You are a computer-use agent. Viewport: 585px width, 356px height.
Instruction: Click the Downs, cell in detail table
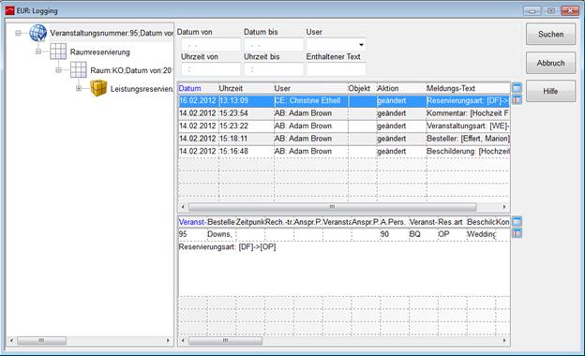point(221,234)
